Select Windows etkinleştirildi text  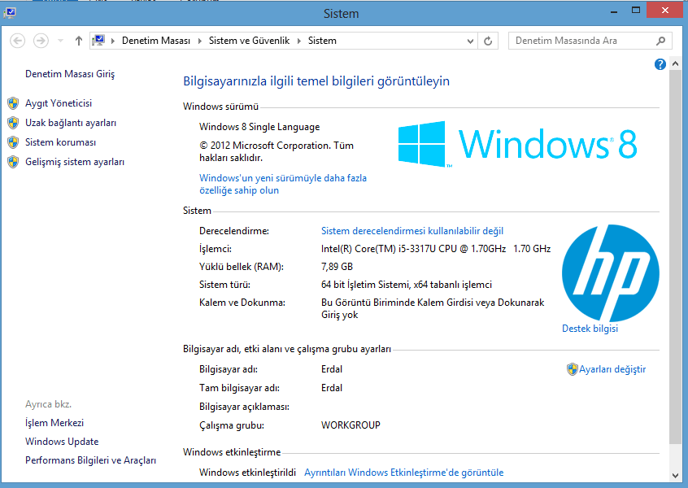pyautogui.click(x=247, y=473)
